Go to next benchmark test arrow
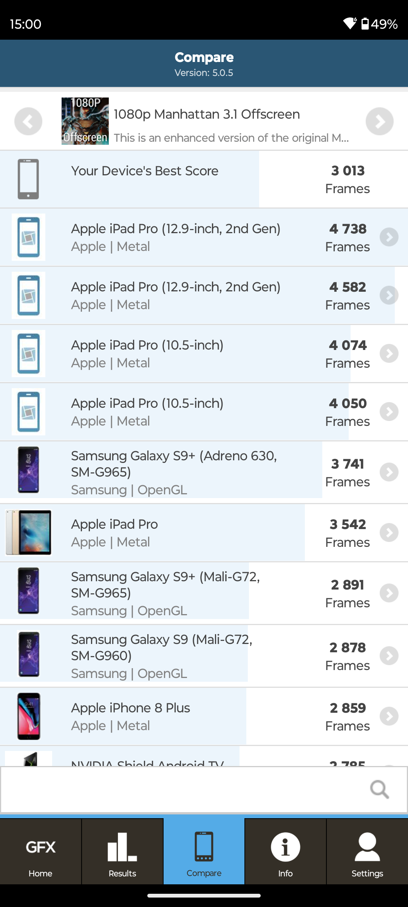Viewport: 408px width, 907px height. click(379, 121)
